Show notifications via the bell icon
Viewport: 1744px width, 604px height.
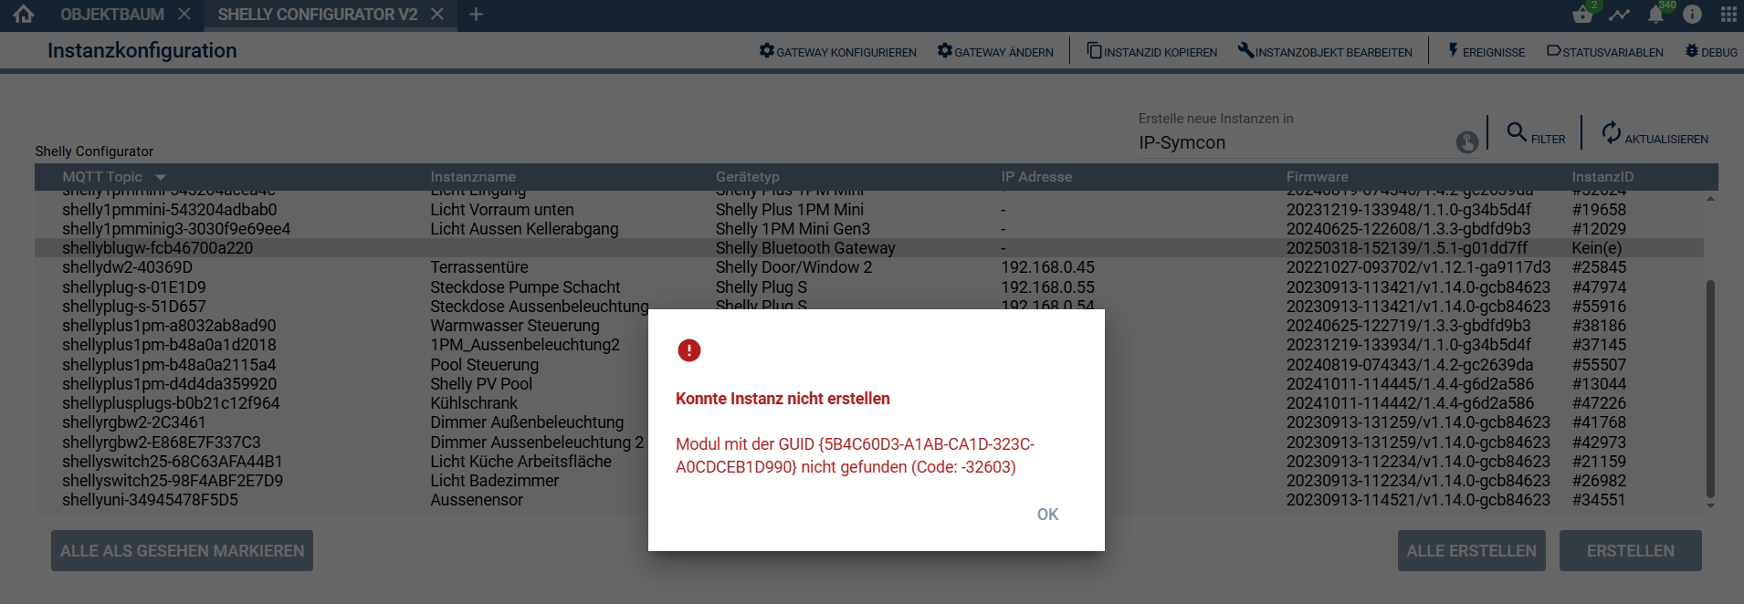pyautogui.click(x=1655, y=15)
